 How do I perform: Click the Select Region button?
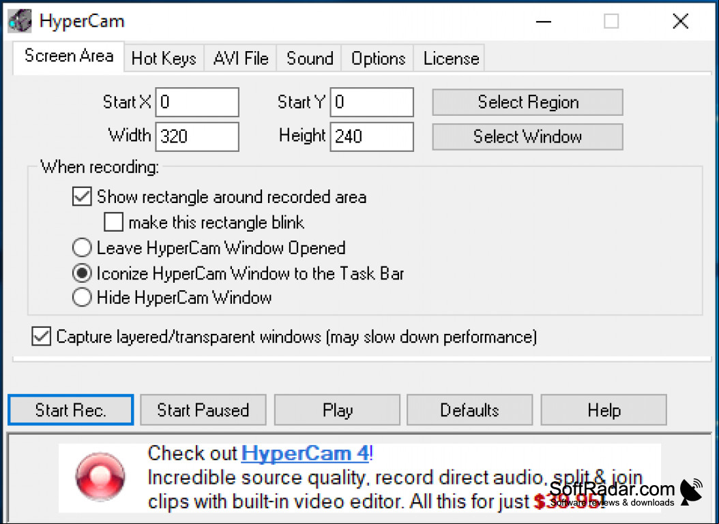(528, 102)
